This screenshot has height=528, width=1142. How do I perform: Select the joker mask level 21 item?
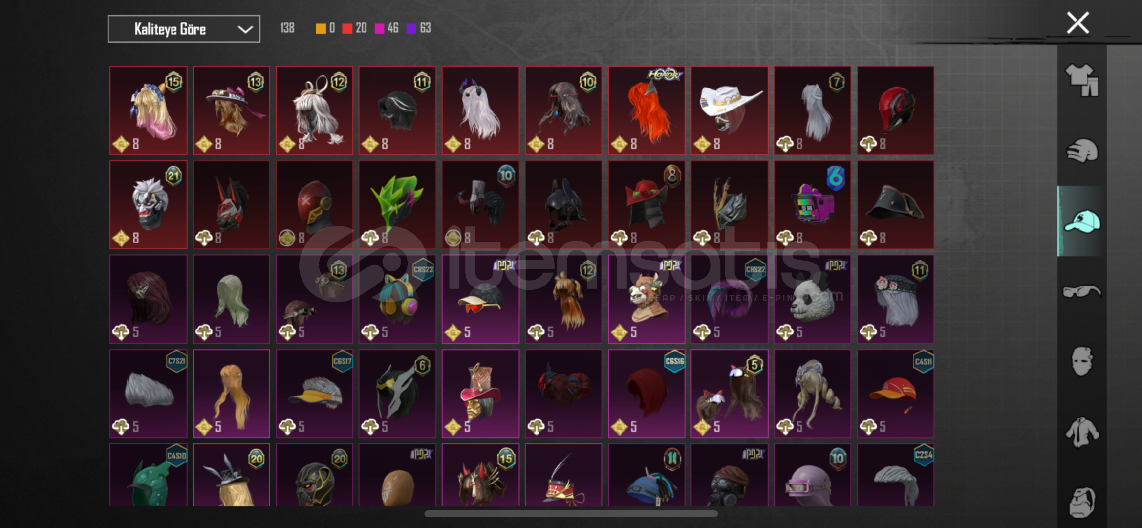point(148,205)
